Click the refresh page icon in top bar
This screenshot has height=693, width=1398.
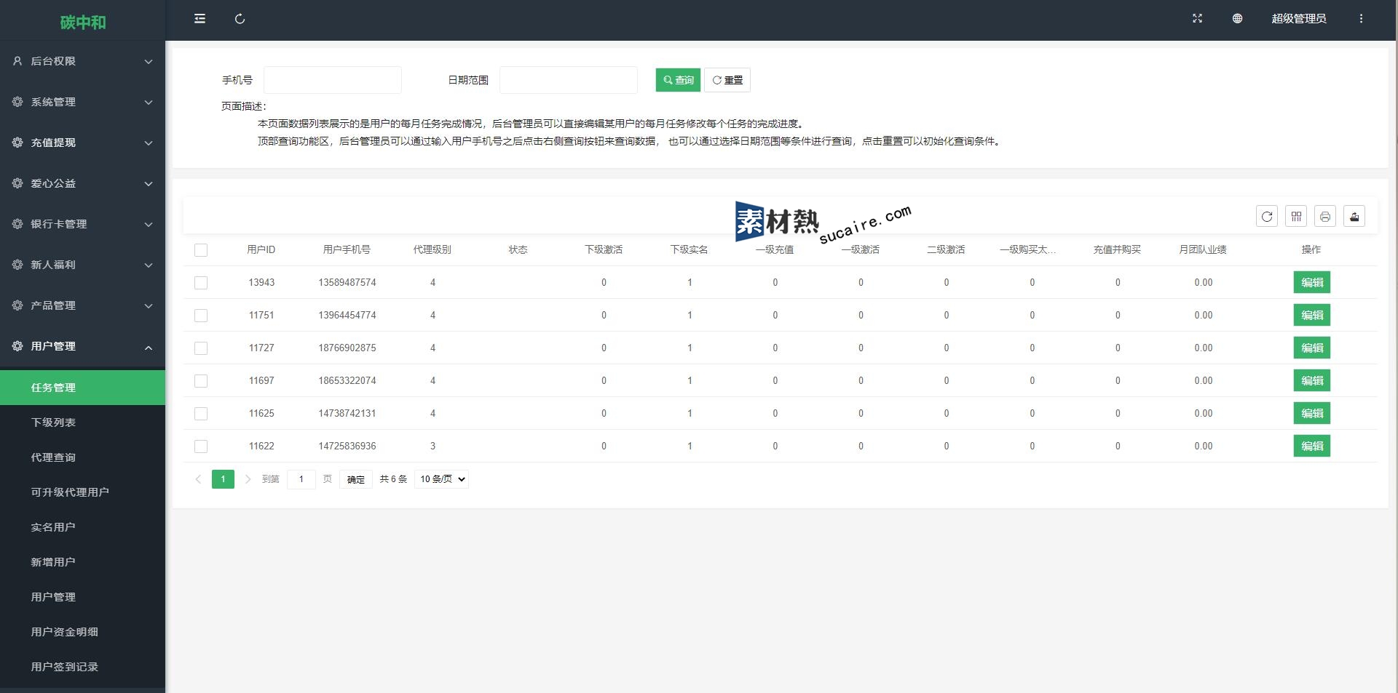coord(240,19)
